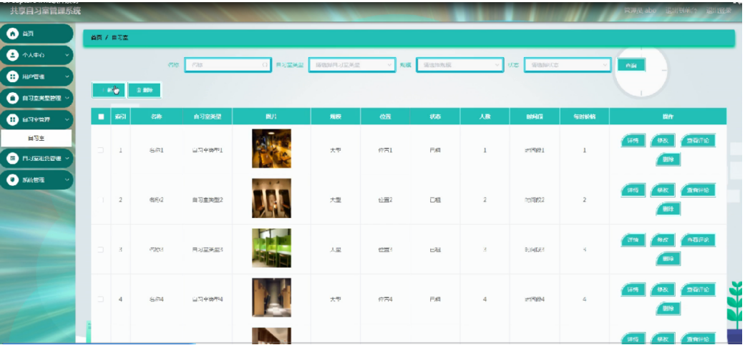The image size is (745, 345).
Task: Click the bag icon for 自习室类型管理
Action: 12,98
